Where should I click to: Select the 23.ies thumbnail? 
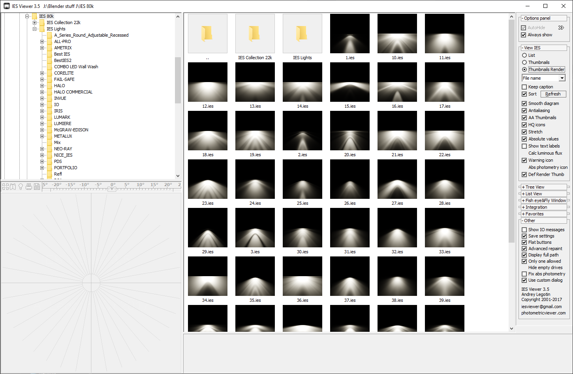(x=208, y=179)
